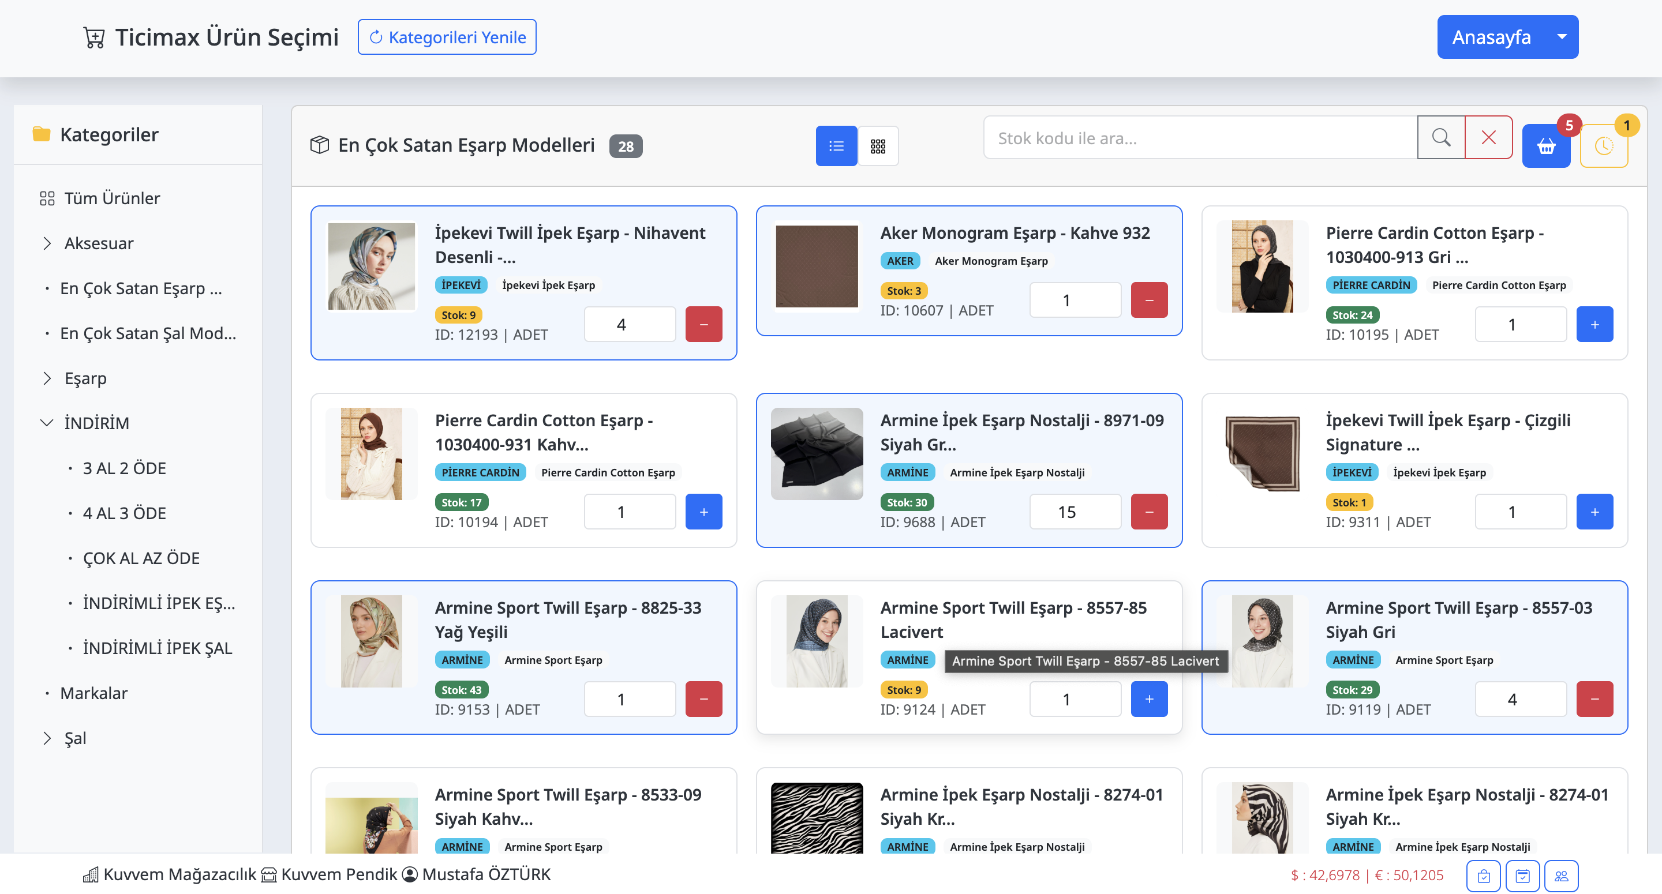Open the shopping basket with 5 items
1662x894 pixels.
[x=1545, y=146]
